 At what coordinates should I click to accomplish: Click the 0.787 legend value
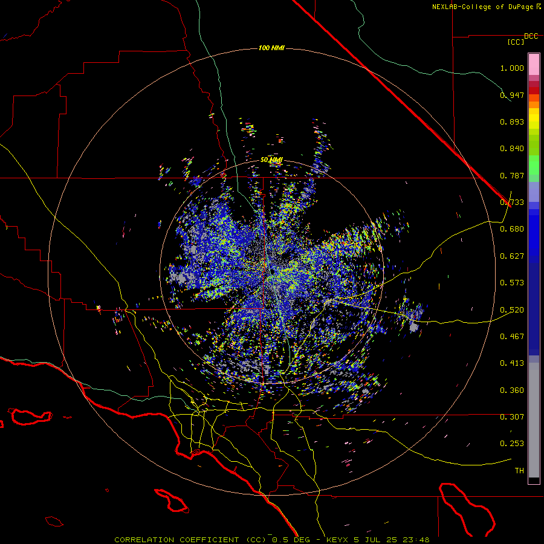coord(512,175)
